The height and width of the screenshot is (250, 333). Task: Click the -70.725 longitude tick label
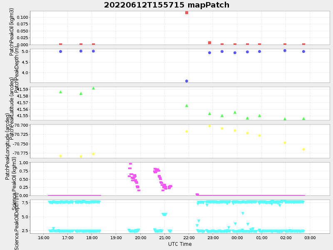coord(20,134)
